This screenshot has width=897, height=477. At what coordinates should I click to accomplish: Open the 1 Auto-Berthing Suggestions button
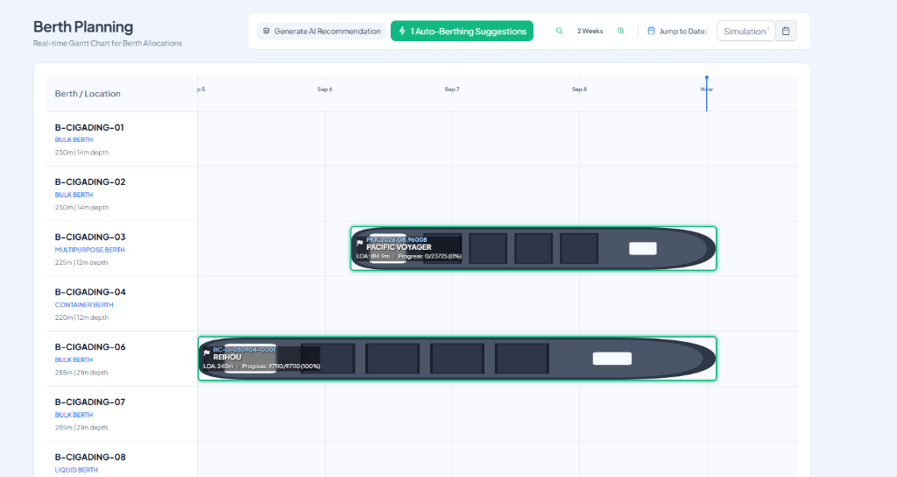click(462, 31)
